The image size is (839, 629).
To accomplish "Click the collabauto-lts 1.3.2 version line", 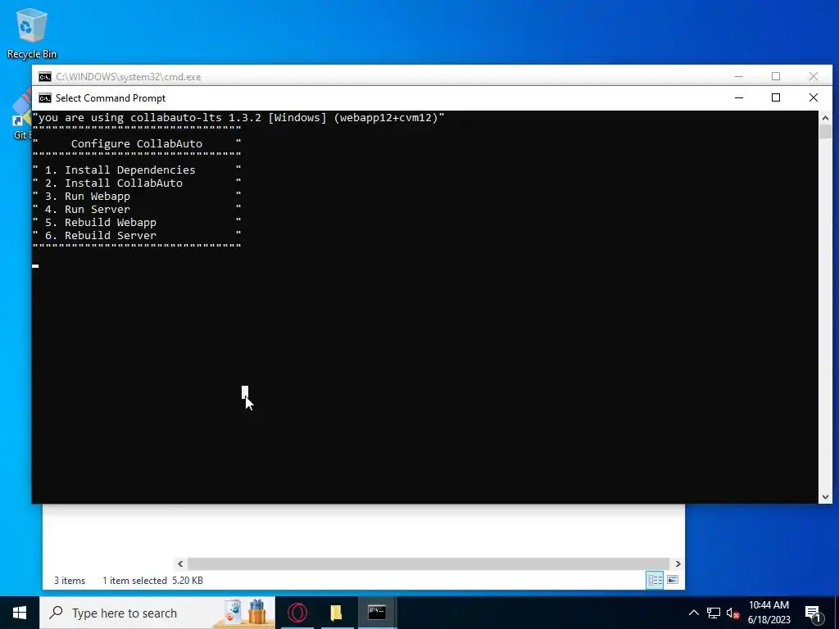I will [x=238, y=118].
